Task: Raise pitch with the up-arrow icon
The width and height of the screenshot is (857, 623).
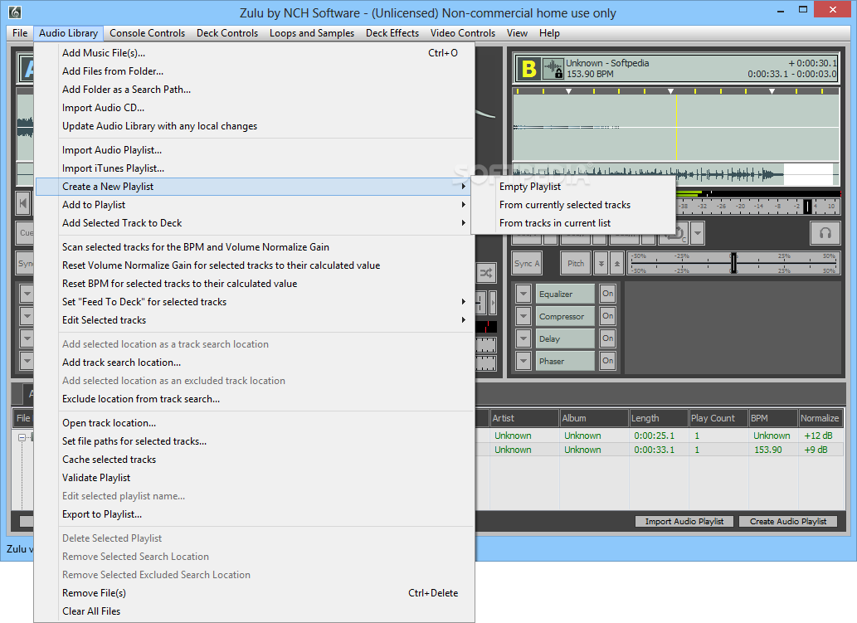Action: [x=616, y=264]
